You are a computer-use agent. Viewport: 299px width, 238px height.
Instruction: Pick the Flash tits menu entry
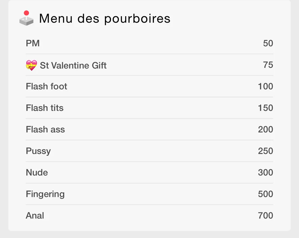pyautogui.click(x=45, y=108)
